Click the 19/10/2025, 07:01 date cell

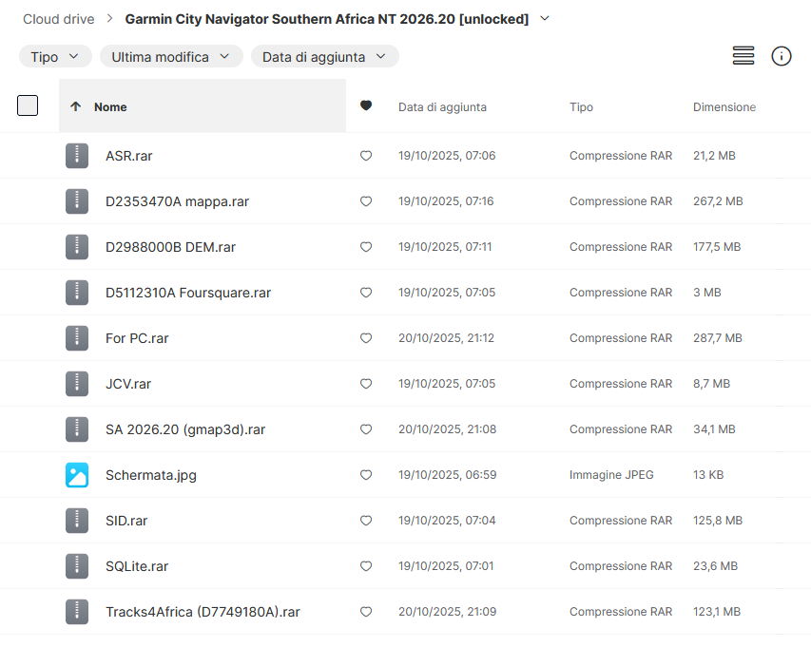pos(446,565)
